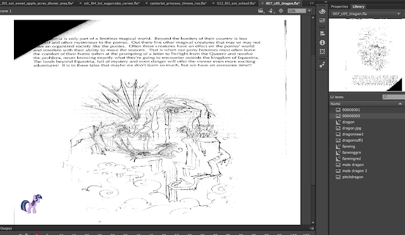Show more document tabs chevron

tap(311, 3)
